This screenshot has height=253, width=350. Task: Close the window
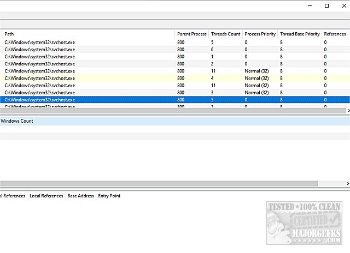(344, 6)
